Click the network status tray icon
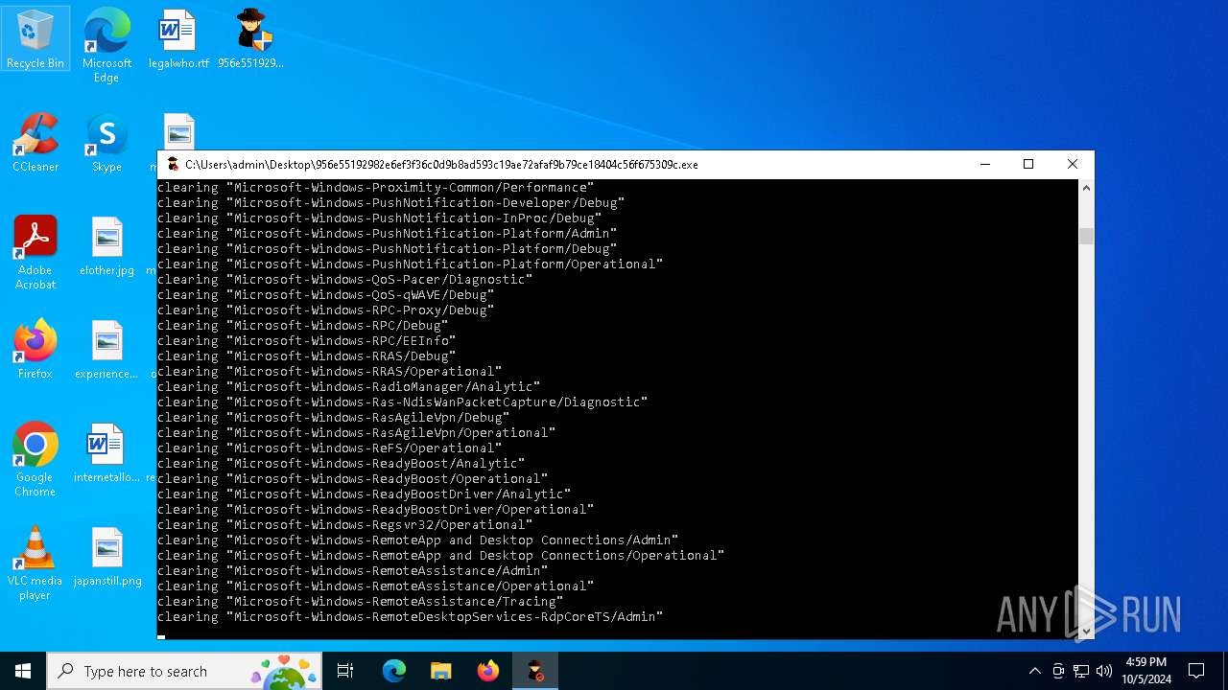 pos(1081,671)
